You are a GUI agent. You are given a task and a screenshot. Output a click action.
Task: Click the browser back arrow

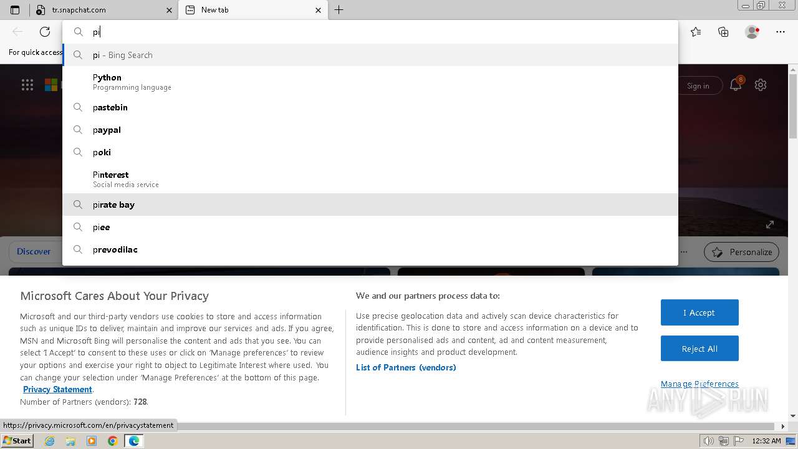[17, 32]
